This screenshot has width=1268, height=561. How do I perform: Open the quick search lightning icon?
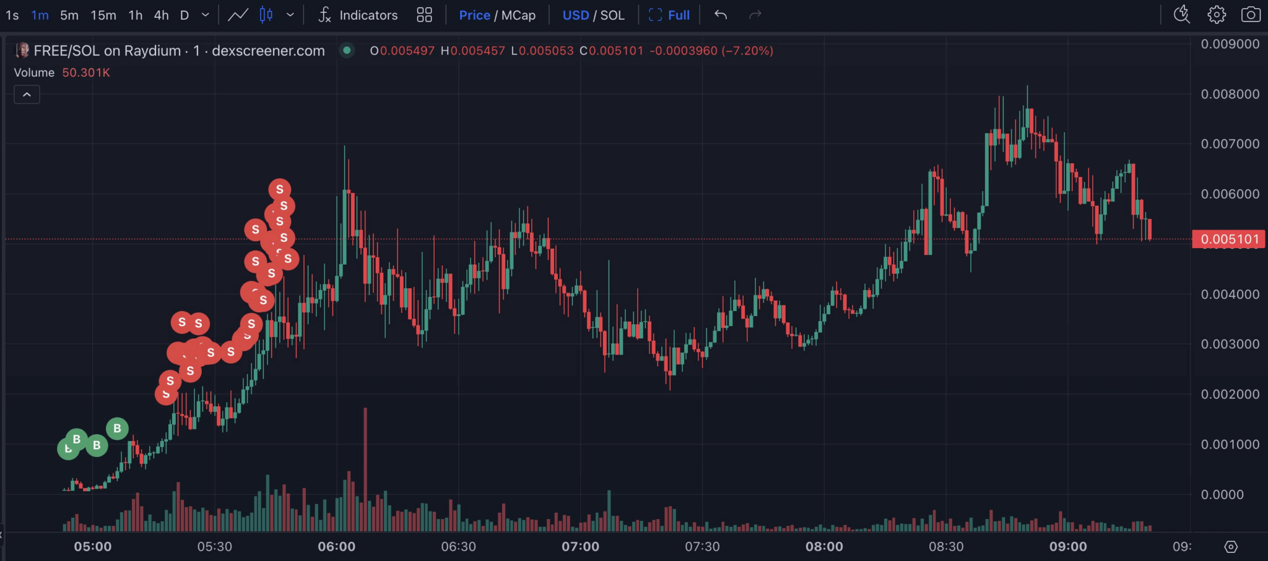pyautogui.click(x=1182, y=15)
